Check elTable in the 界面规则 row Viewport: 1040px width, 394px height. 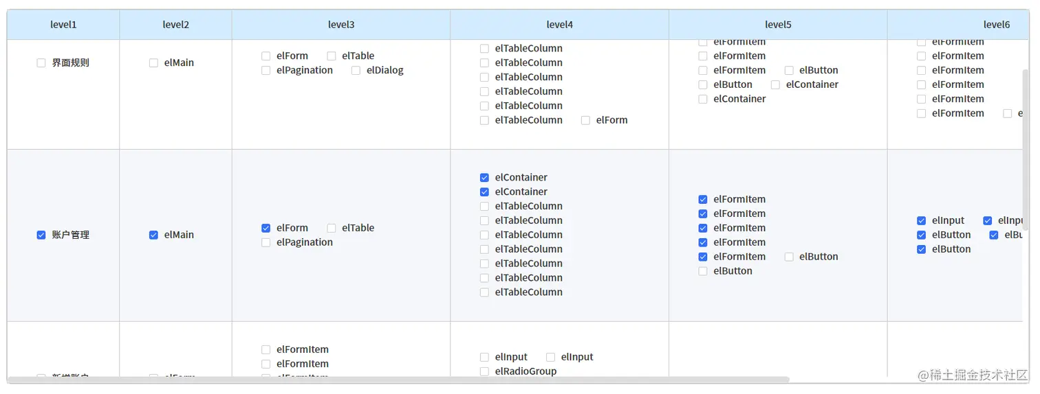click(x=332, y=56)
